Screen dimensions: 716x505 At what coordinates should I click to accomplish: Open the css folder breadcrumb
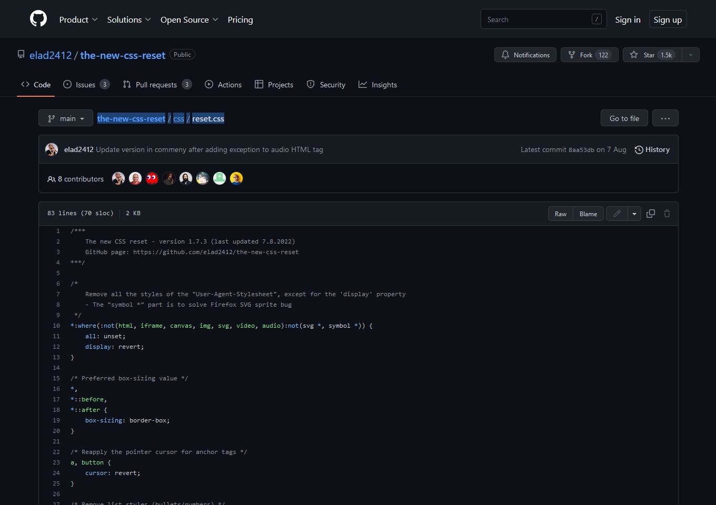pos(178,119)
